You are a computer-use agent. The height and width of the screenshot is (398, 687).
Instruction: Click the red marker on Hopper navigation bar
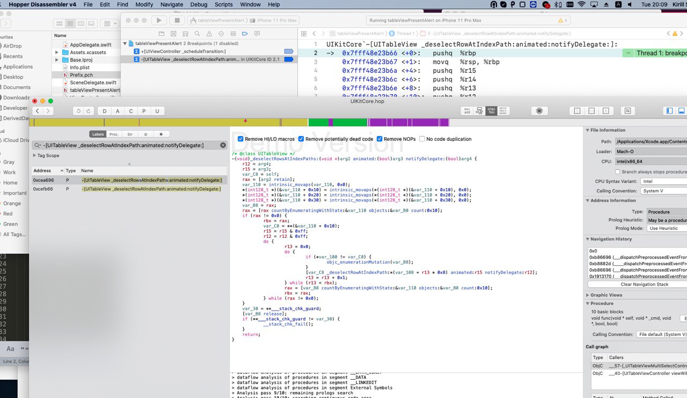[245, 121]
